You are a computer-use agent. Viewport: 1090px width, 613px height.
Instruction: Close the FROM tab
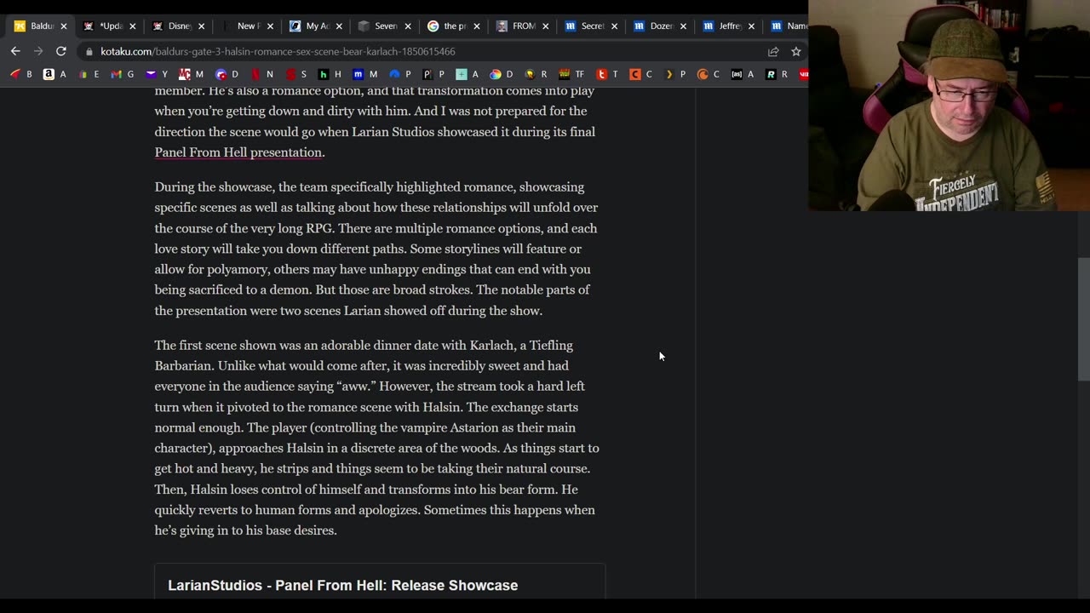coord(545,26)
